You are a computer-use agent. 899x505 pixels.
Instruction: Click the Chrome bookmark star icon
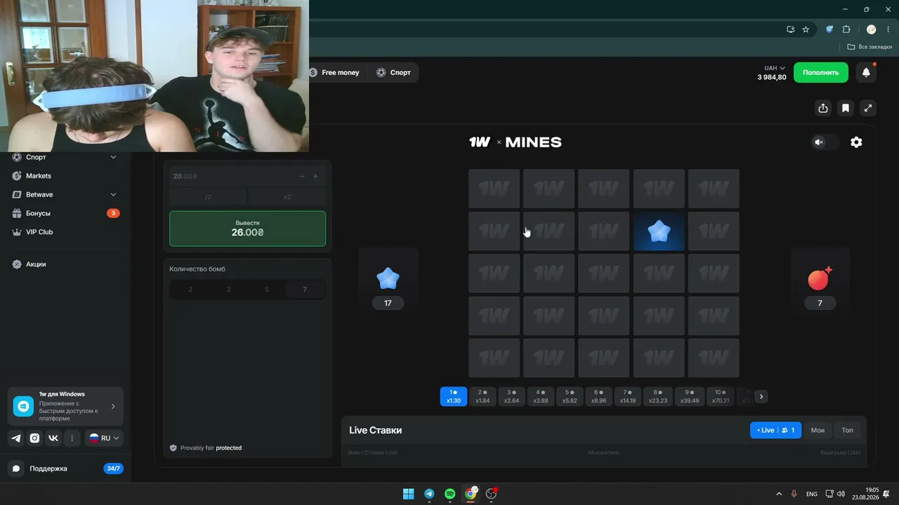806,29
